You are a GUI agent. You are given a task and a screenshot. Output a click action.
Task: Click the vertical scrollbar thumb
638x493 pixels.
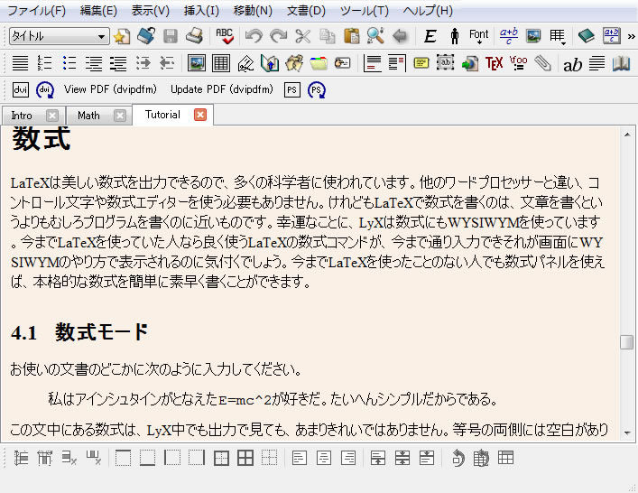(626, 342)
